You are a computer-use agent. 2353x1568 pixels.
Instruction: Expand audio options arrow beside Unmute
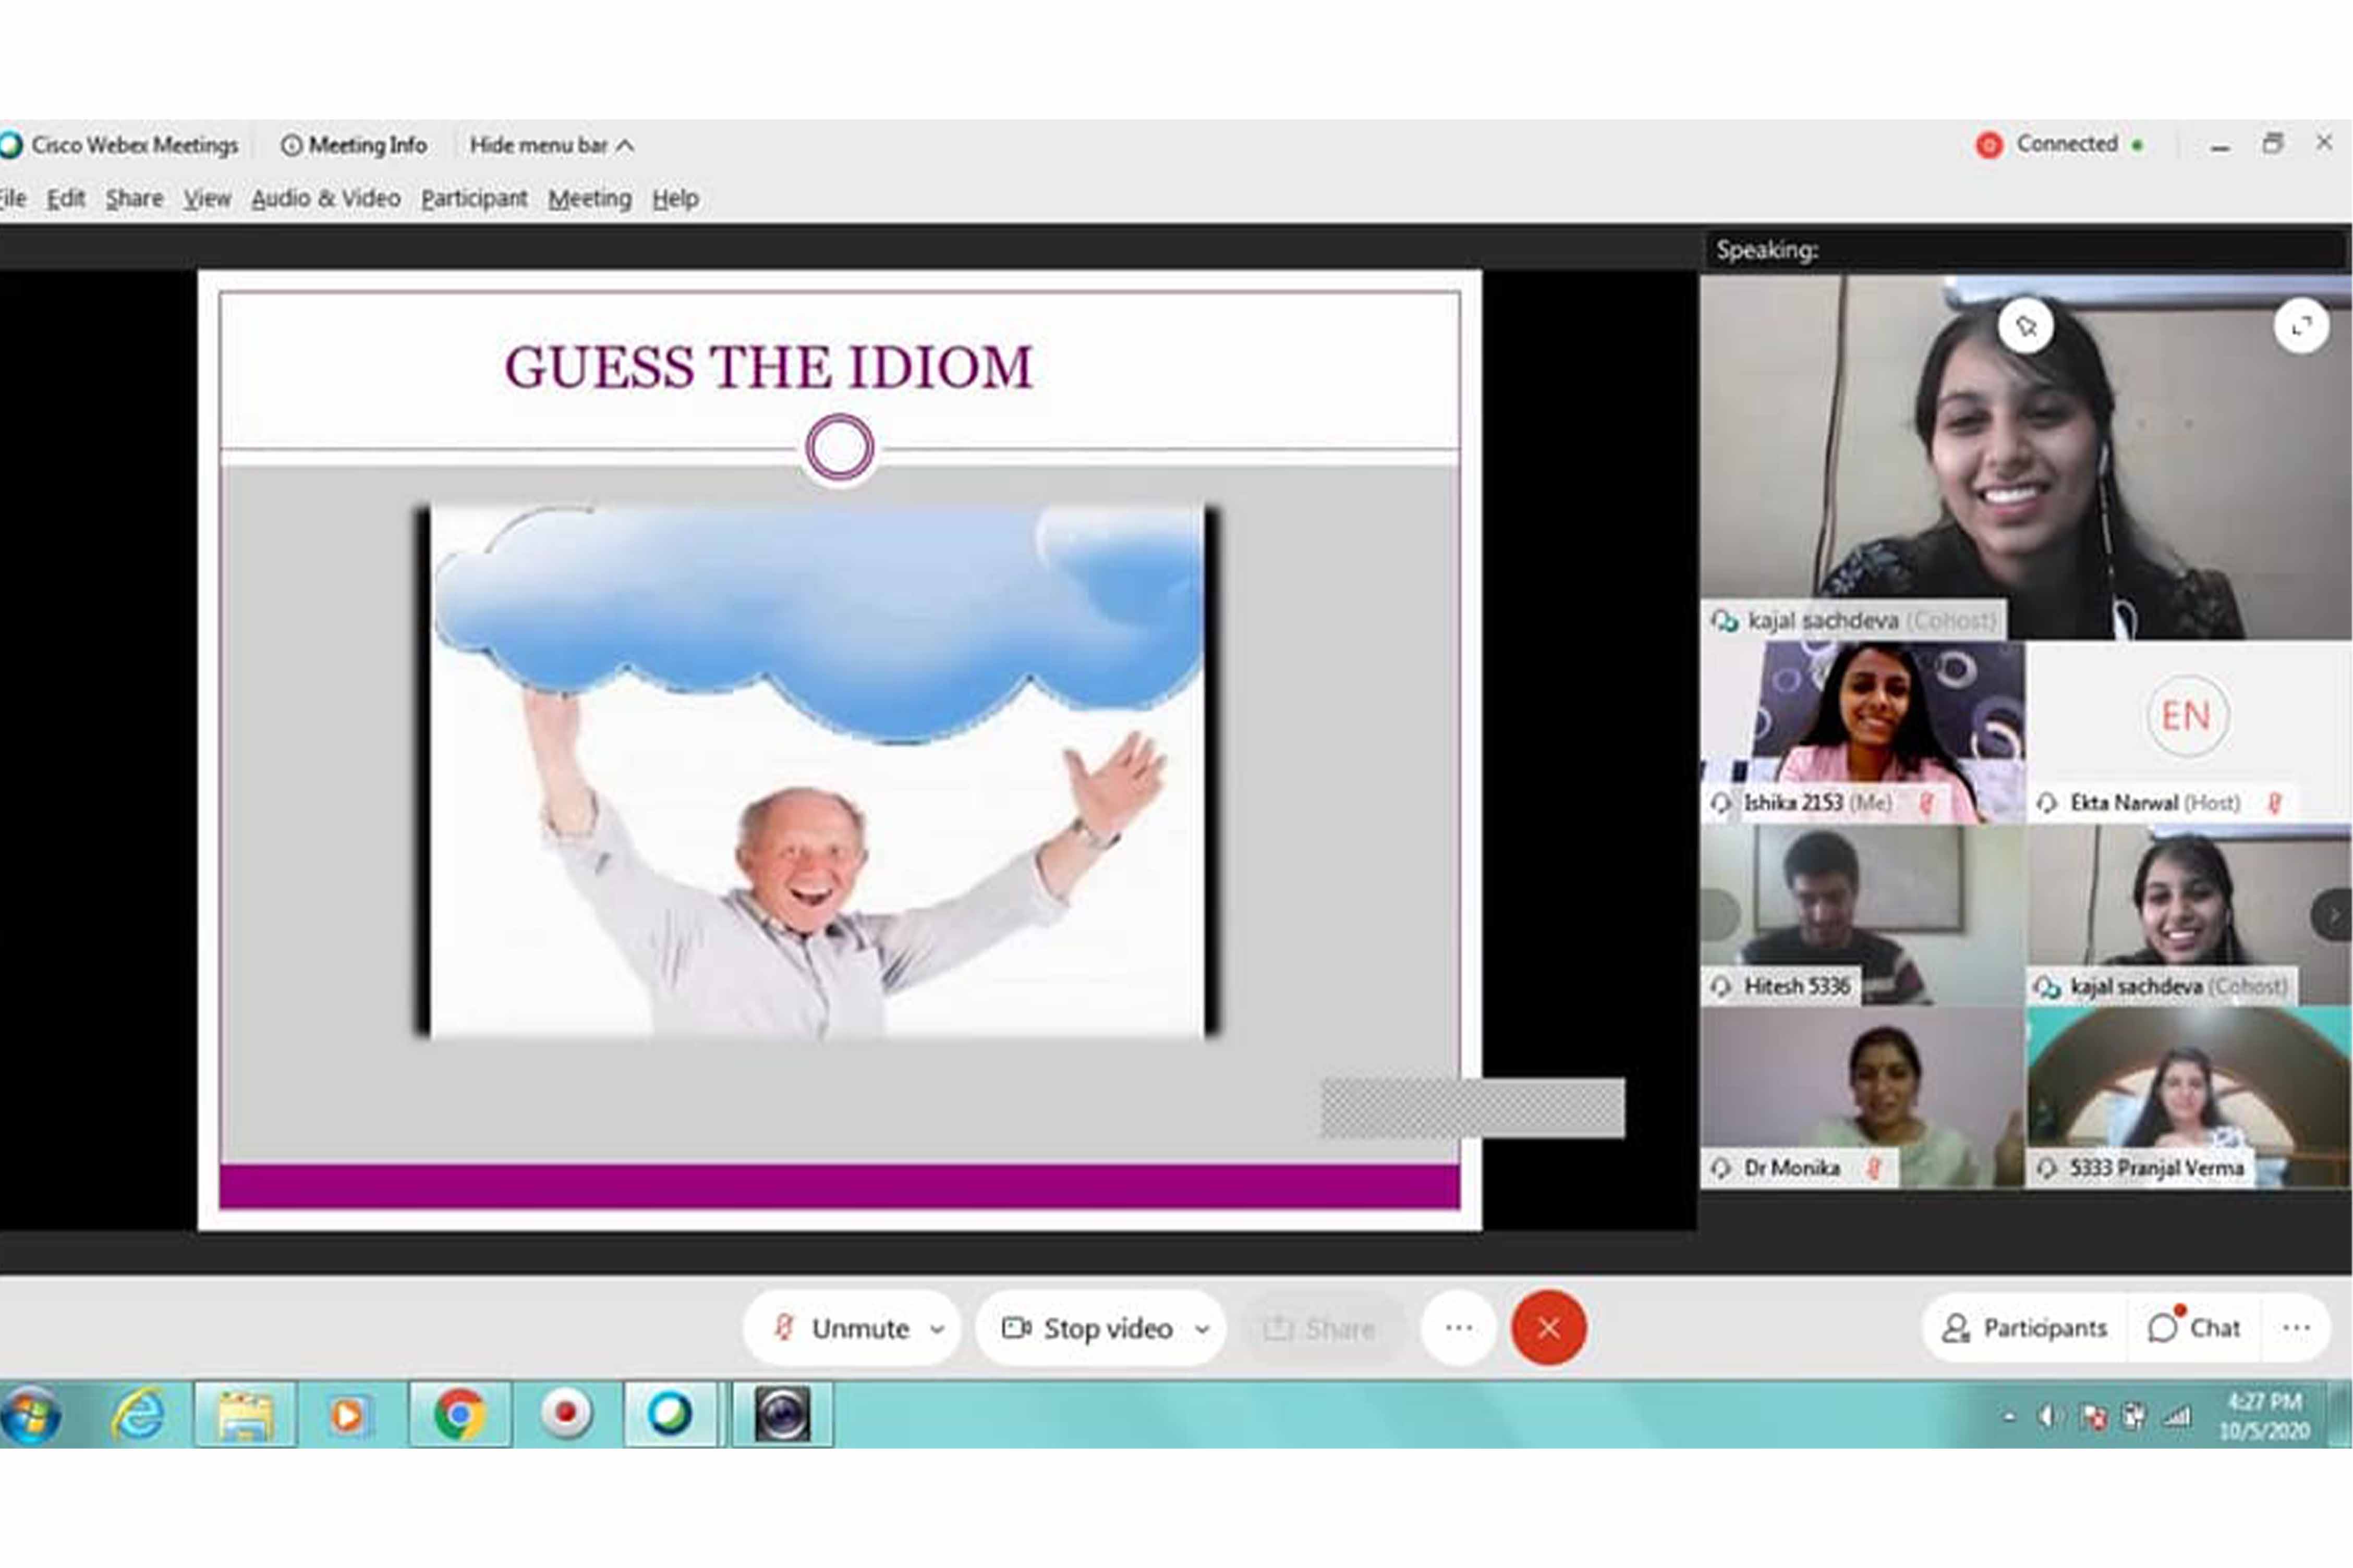tap(938, 1329)
